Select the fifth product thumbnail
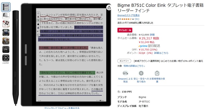208x109 pixels. 6,41
